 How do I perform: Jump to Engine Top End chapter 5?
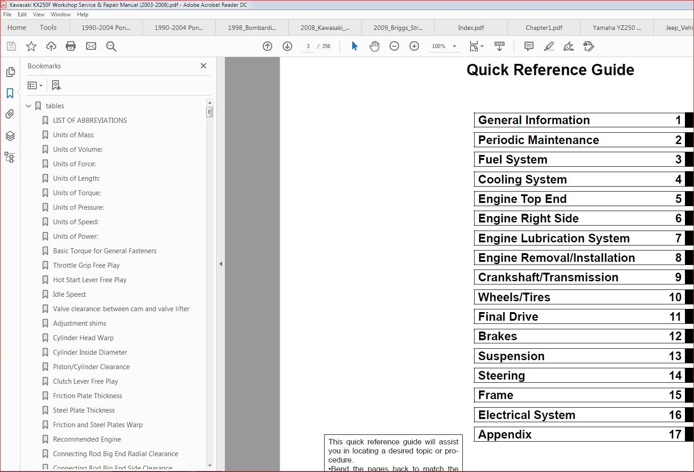coord(579,199)
